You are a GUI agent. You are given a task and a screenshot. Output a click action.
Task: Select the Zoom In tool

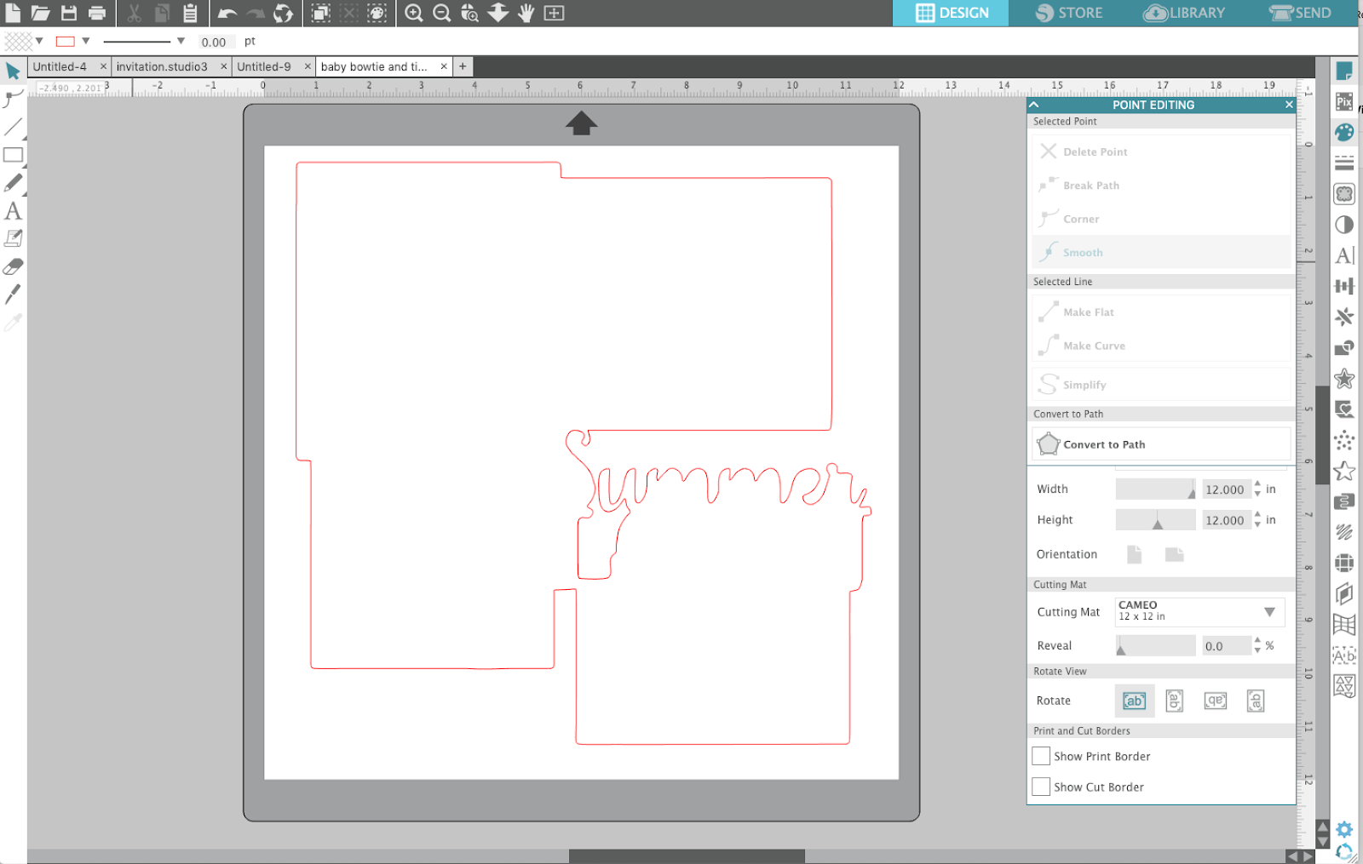(415, 13)
